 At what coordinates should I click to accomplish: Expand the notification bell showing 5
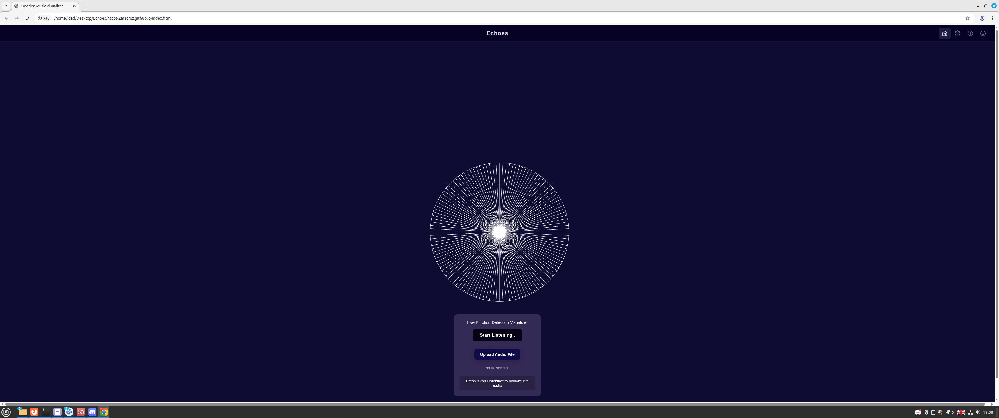(949, 412)
